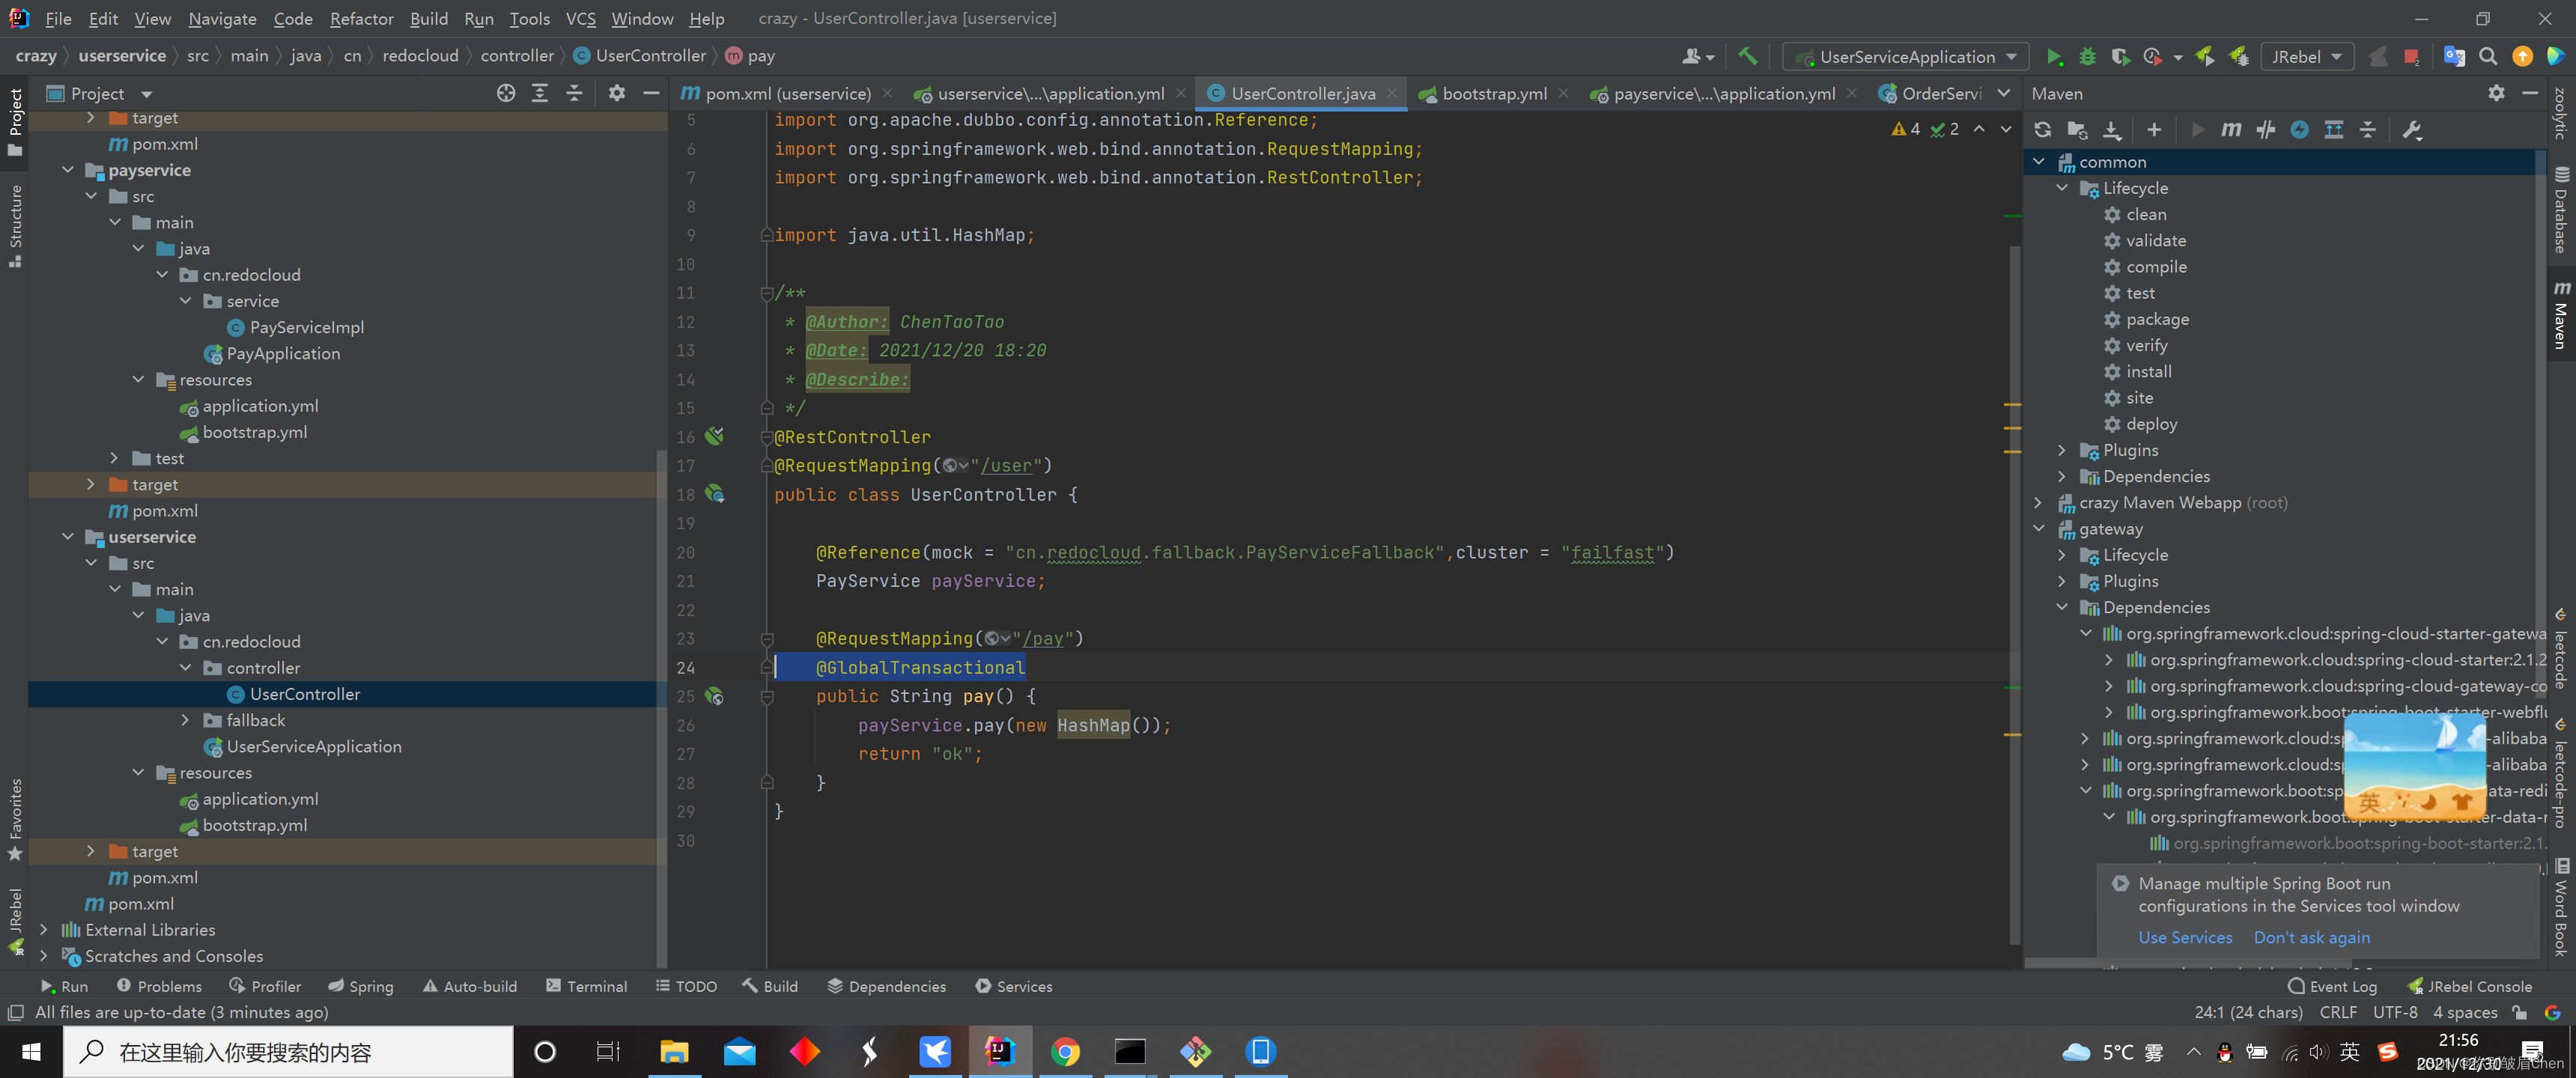This screenshot has width=2576, height=1078.
Task: Run UserServiceApplication with the green Run button
Action: (2054, 57)
